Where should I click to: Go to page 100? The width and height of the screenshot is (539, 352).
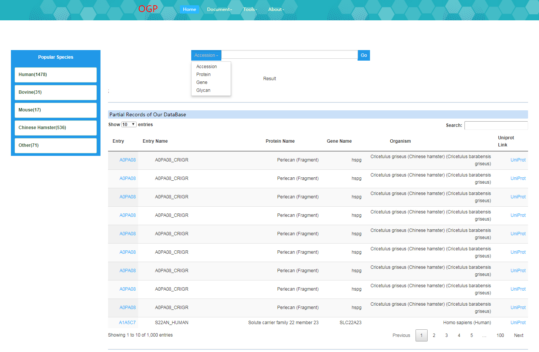click(500, 335)
